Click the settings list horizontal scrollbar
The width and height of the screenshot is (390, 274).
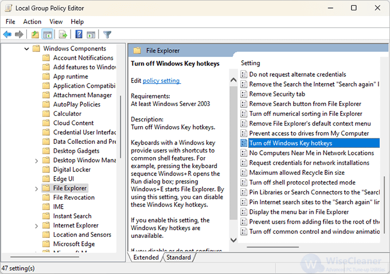pyautogui.click(x=272, y=247)
